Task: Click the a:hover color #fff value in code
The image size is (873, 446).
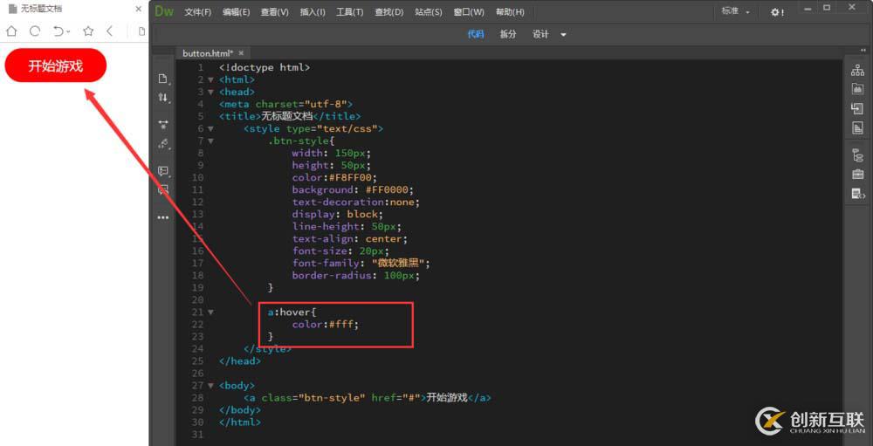Action: 344,324
